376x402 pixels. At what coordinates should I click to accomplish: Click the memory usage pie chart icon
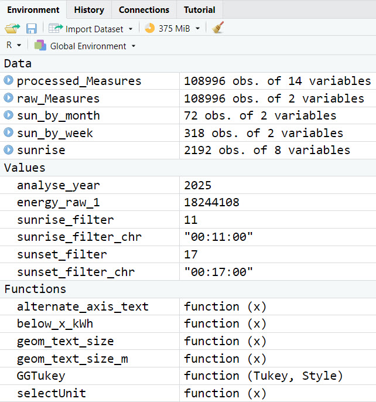(x=150, y=28)
